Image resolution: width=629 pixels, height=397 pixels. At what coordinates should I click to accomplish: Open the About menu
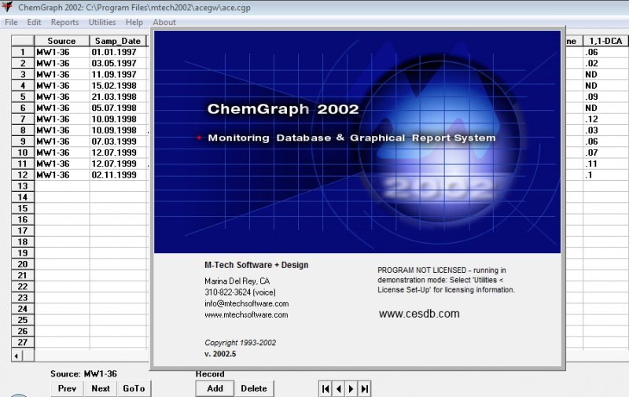(x=164, y=22)
